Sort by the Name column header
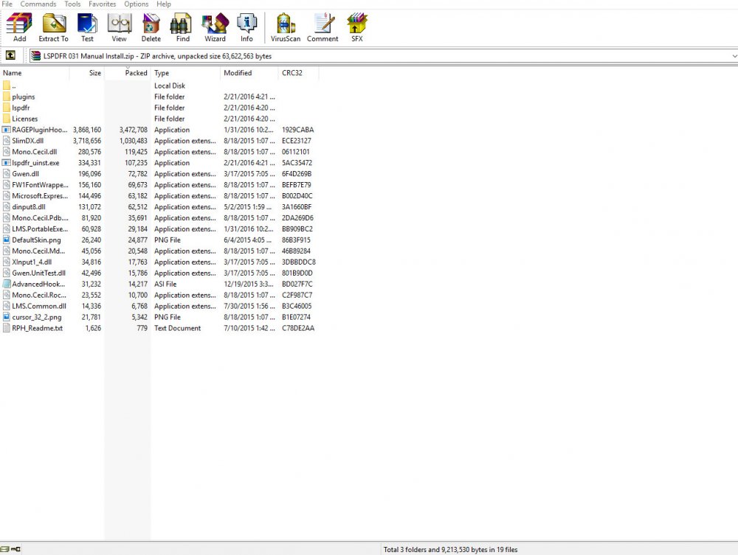Screen dimensions: 738x555 35,73
